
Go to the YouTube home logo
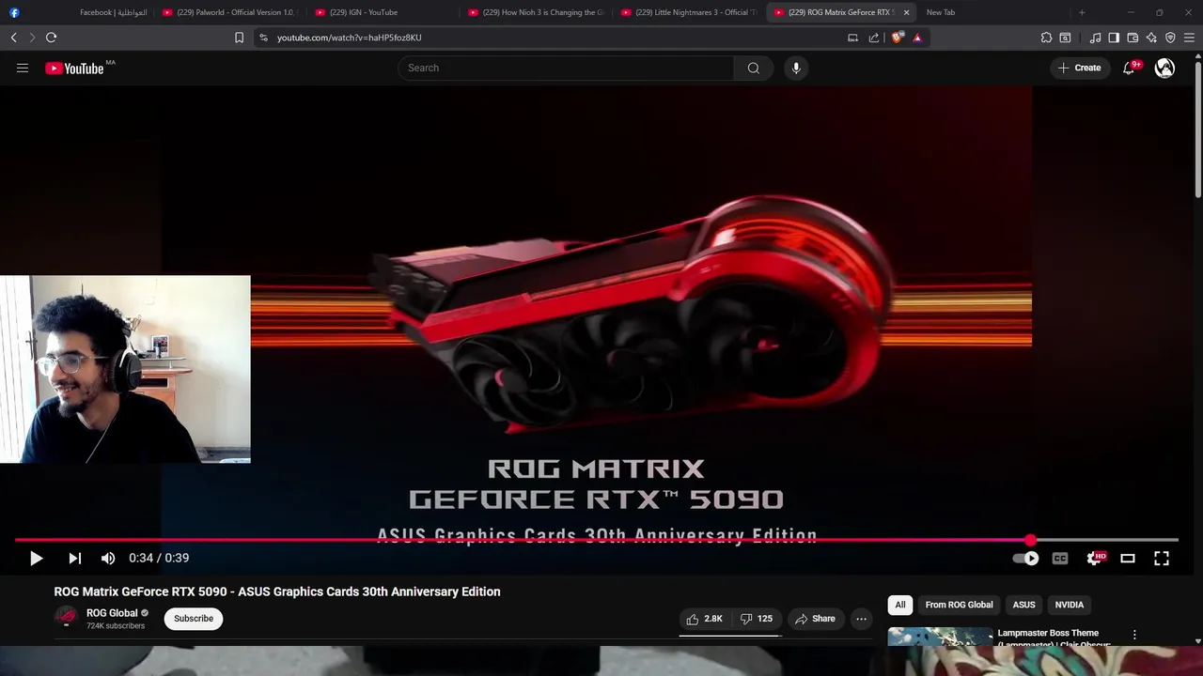[x=74, y=68]
